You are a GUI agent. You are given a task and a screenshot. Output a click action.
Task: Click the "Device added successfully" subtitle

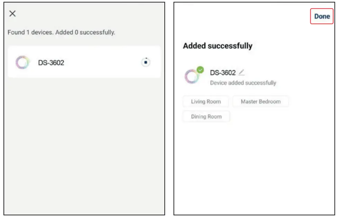click(x=243, y=83)
